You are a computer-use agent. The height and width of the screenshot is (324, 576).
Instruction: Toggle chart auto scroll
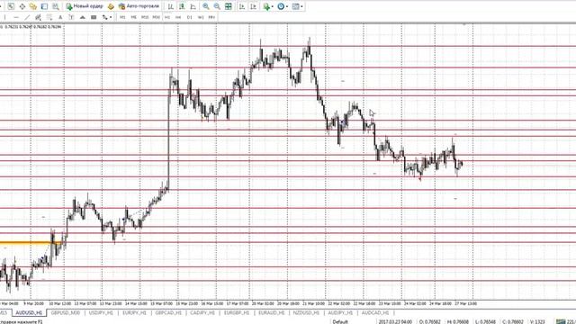pos(242,6)
